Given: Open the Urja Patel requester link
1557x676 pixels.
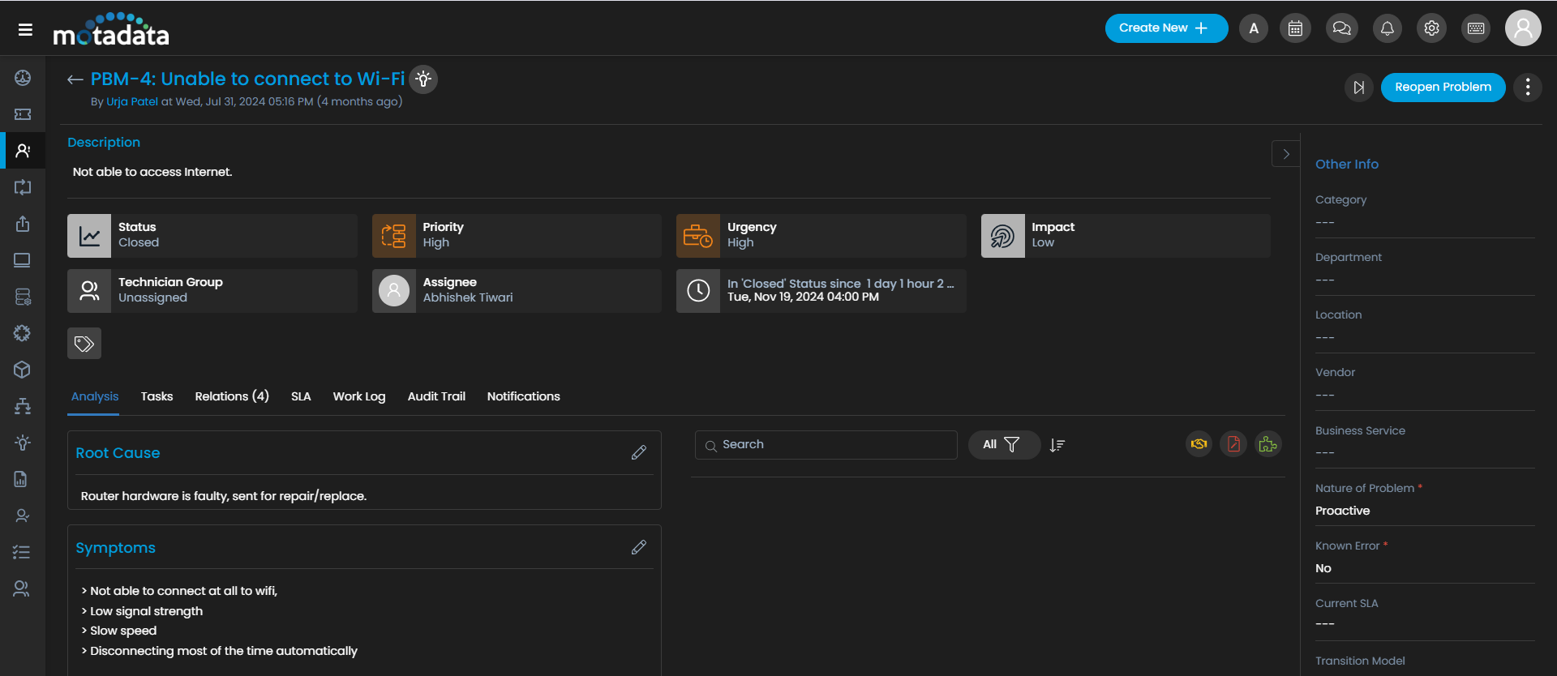Looking at the screenshot, I should [132, 102].
